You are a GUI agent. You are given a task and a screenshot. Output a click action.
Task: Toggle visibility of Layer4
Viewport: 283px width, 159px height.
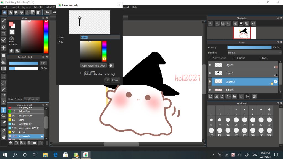pyautogui.click(x=210, y=65)
